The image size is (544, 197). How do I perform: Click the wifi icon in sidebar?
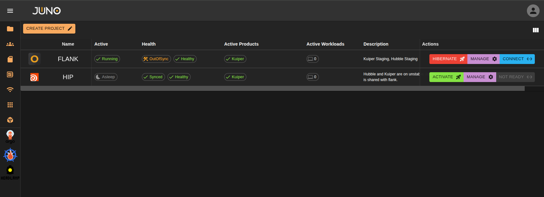[10, 90]
